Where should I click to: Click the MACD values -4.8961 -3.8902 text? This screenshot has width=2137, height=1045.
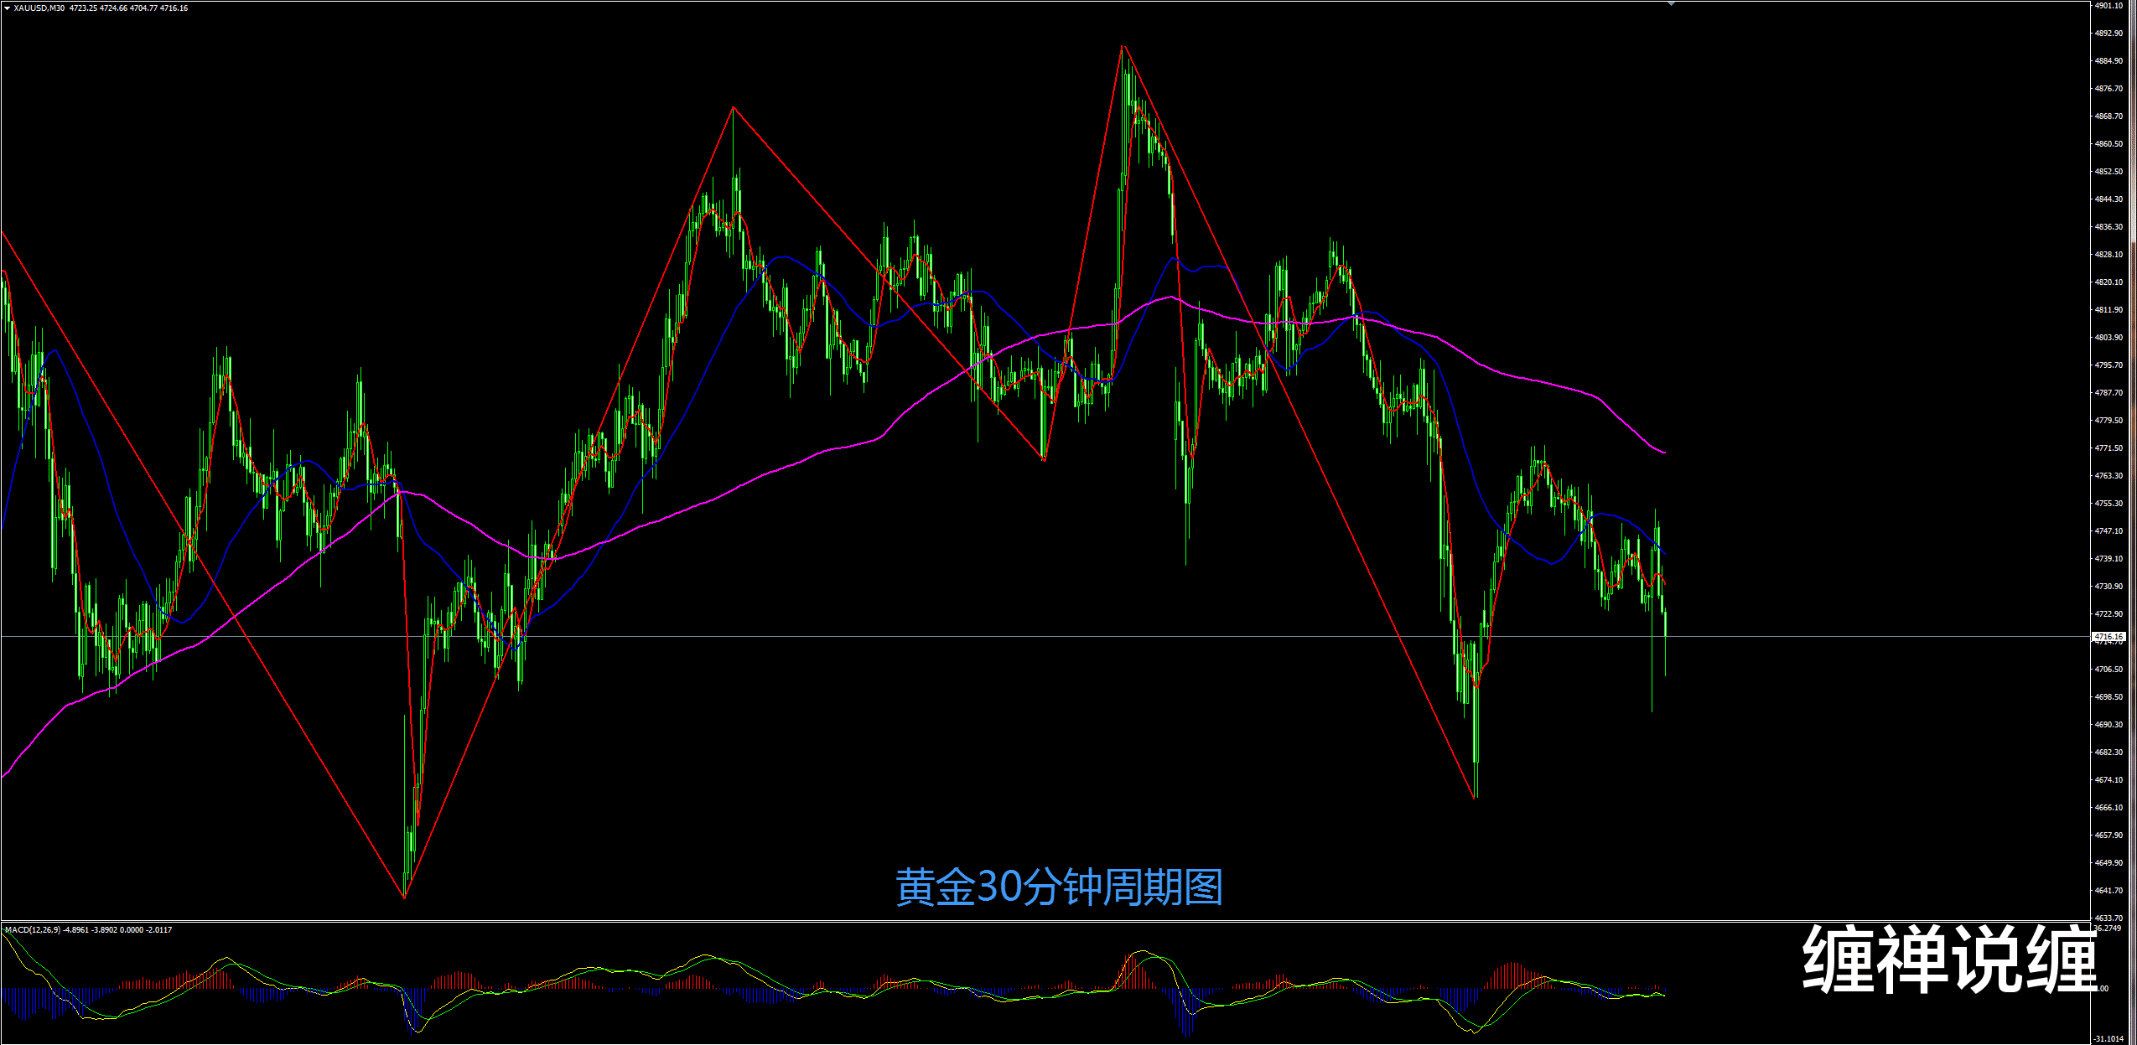point(91,929)
